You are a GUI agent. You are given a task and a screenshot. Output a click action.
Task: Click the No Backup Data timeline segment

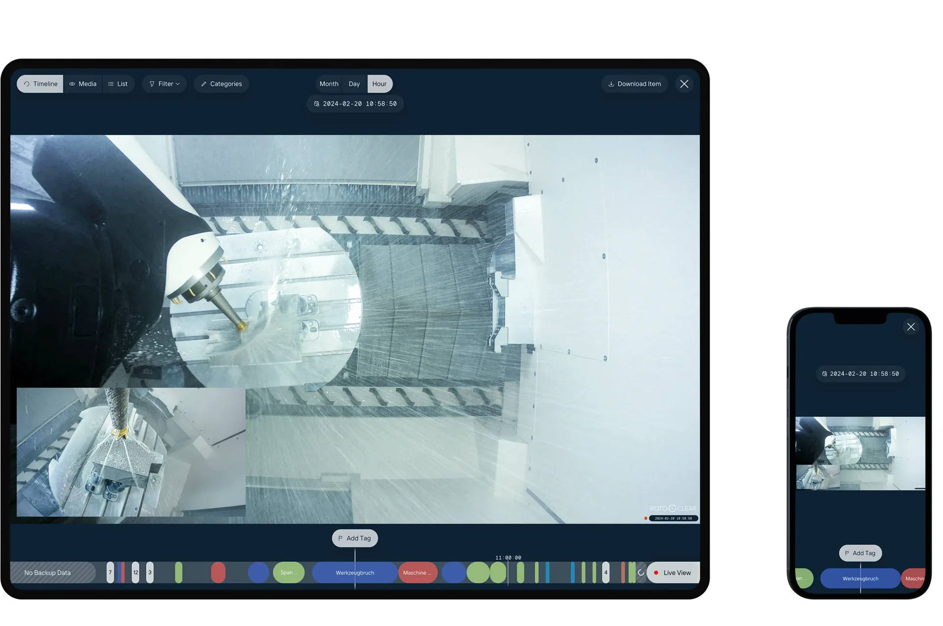53,572
